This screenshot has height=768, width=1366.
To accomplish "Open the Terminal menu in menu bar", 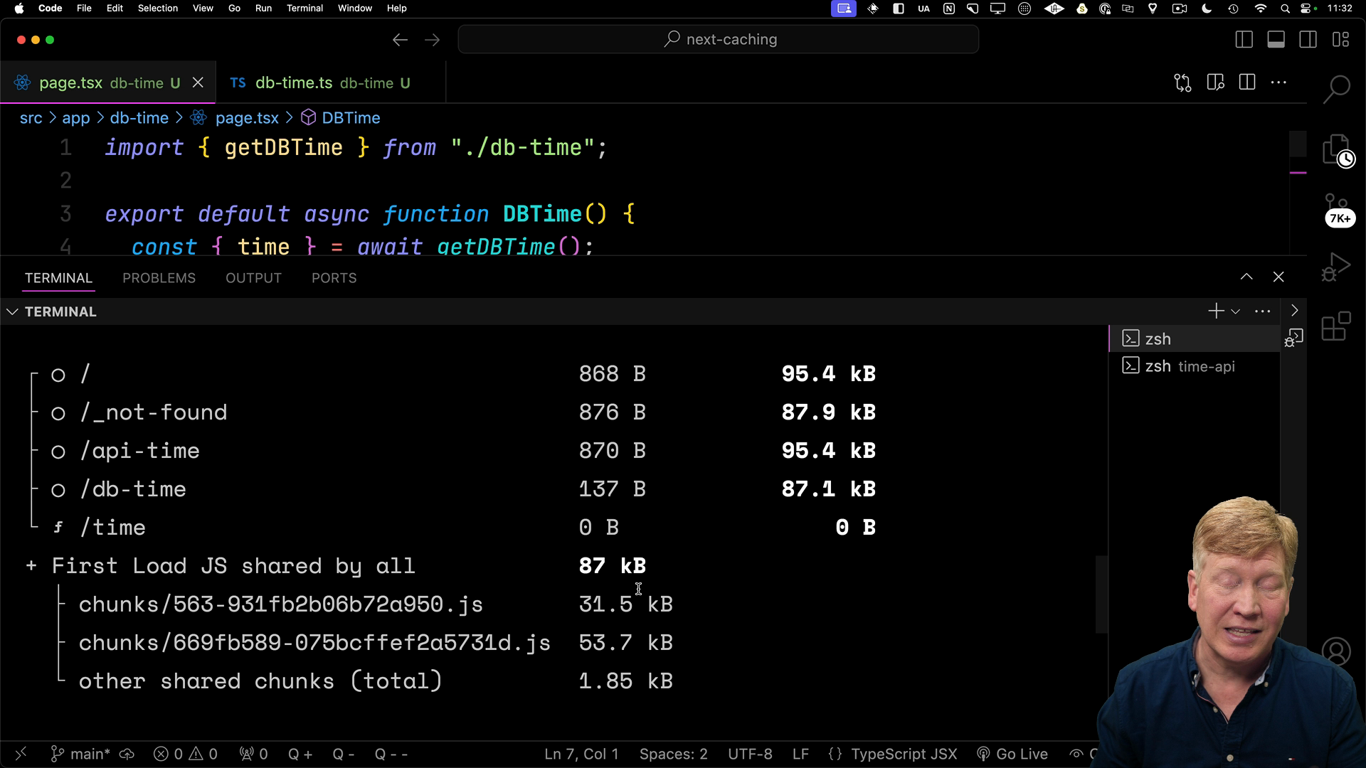I will click(305, 8).
